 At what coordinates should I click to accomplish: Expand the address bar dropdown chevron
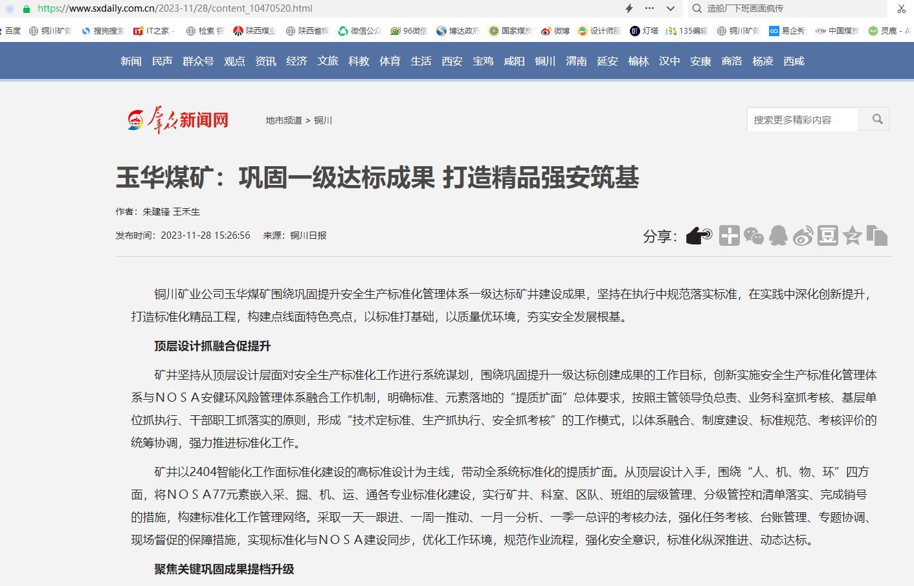pyautogui.click(x=671, y=8)
